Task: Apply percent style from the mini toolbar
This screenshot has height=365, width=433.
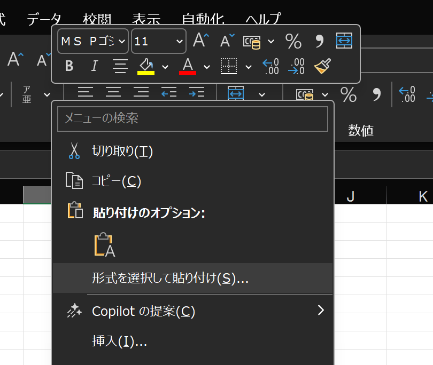Action: point(293,41)
